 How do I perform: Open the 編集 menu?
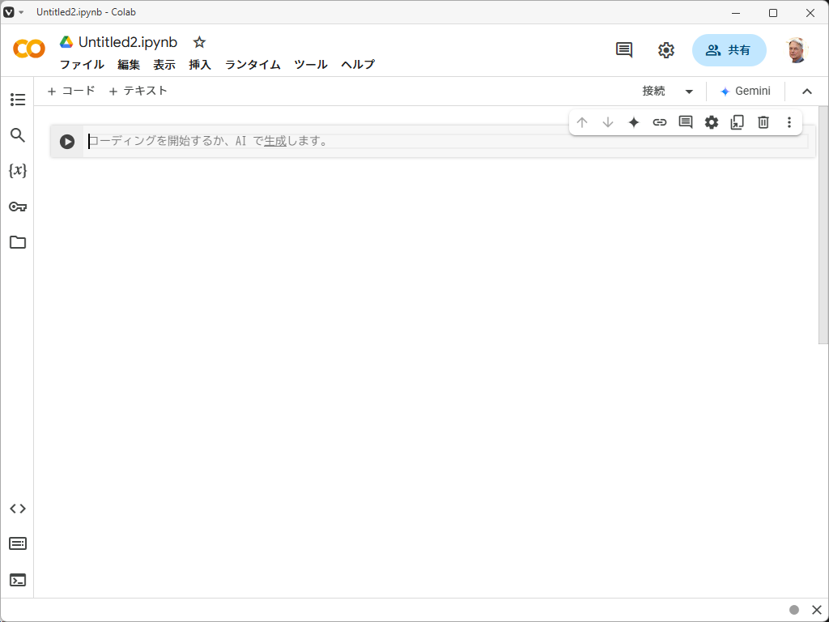129,65
